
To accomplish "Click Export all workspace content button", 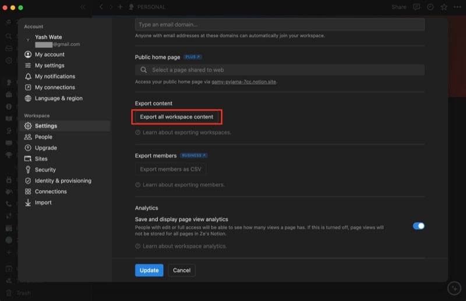I will coord(176,117).
